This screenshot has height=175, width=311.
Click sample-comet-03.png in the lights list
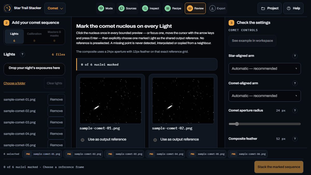[x=20, y=122]
